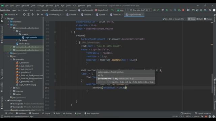This screenshot has width=216, height=121.
Task: Select ic_google.xml in drawable folder
Action: point(23,72)
